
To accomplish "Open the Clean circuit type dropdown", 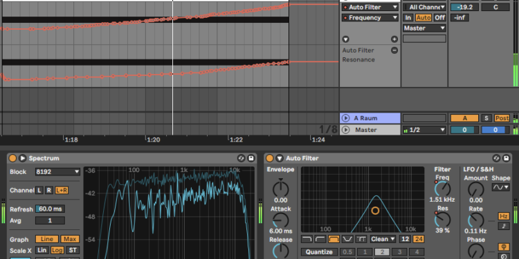I will pyautogui.click(x=383, y=239).
